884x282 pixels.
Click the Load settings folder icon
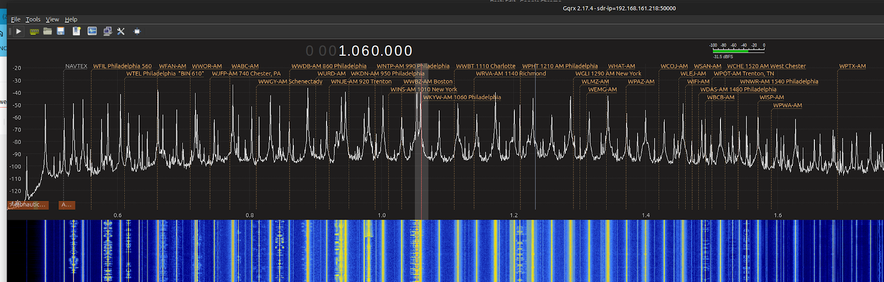pyautogui.click(x=48, y=31)
